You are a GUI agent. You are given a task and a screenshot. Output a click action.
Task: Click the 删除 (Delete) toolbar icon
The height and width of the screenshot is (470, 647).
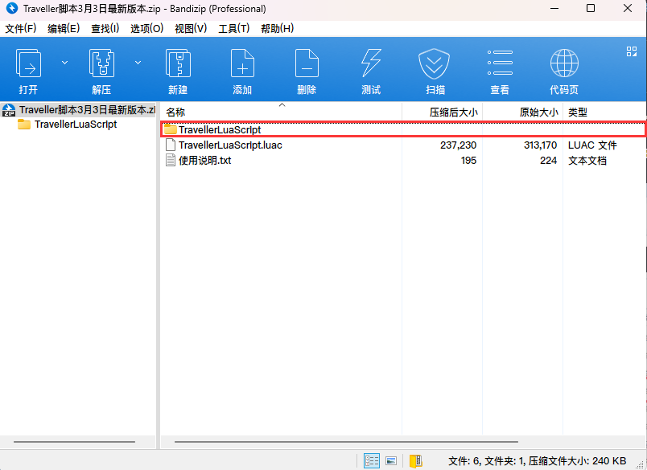(x=306, y=69)
